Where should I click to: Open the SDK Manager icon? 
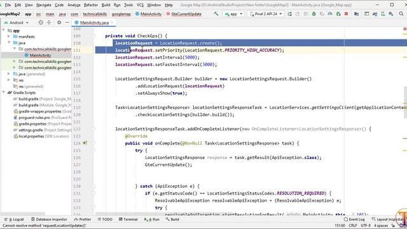pyautogui.click(x=391, y=14)
